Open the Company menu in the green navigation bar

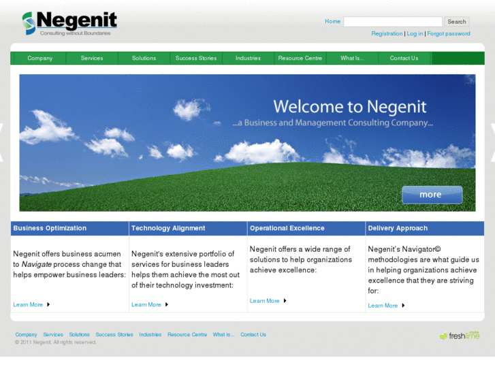[39, 58]
